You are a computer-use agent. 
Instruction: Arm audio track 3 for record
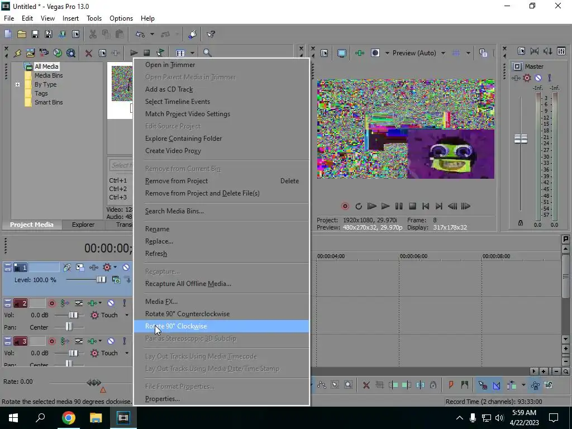(52, 341)
